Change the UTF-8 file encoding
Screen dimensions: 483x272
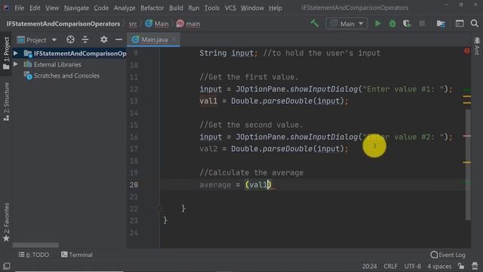tap(413, 266)
